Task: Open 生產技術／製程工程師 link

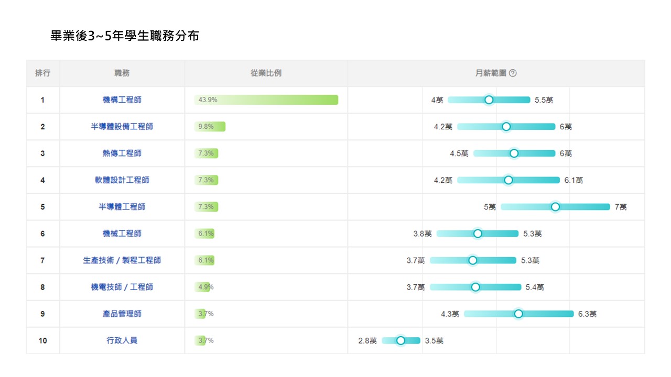Action: tap(122, 260)
